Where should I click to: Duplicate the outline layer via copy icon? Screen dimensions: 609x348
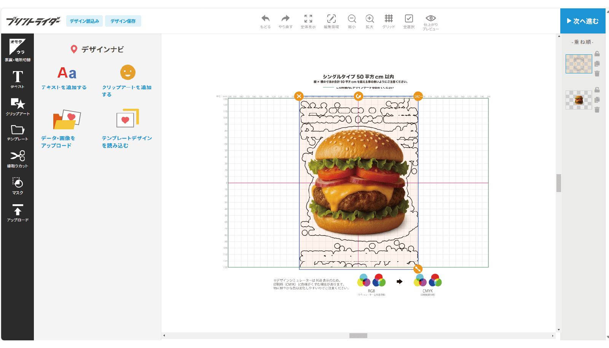(597, 64)
